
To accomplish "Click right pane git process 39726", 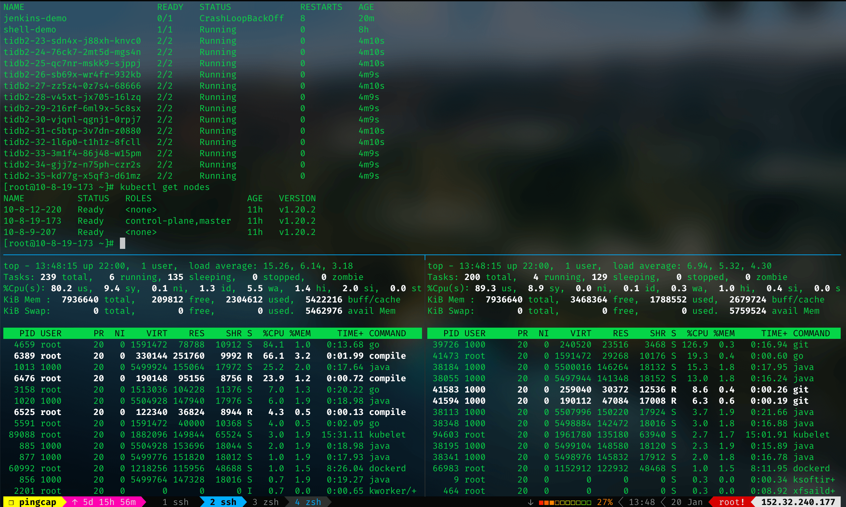I will 634,345.
